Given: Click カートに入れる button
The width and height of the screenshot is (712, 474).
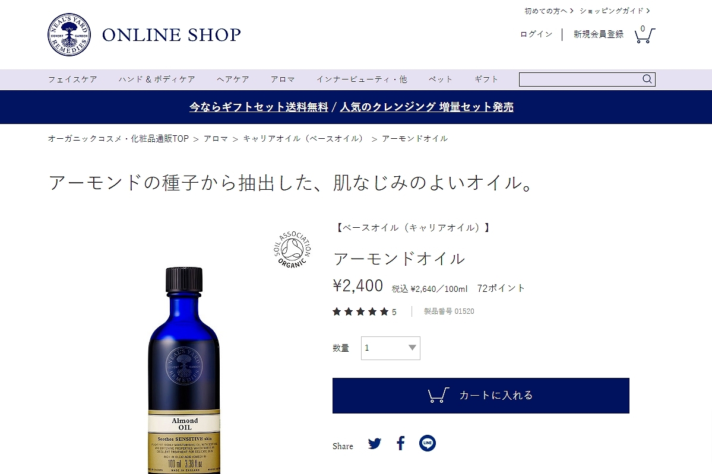Looking at the screenshot, I should (x=481, y=396).
